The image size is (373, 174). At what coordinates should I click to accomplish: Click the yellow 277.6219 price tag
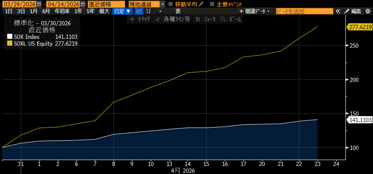[x=360, y=27]
